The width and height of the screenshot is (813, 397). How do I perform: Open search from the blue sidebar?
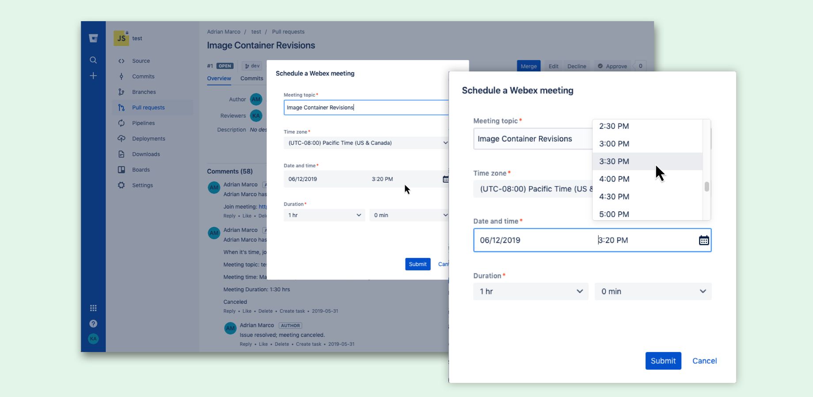point(93,60)
